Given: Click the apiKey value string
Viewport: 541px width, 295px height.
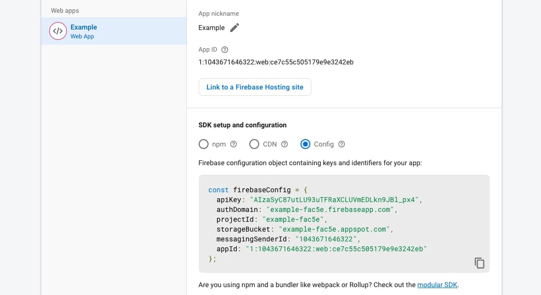Looking at the screenshot, I should (334, 200).
